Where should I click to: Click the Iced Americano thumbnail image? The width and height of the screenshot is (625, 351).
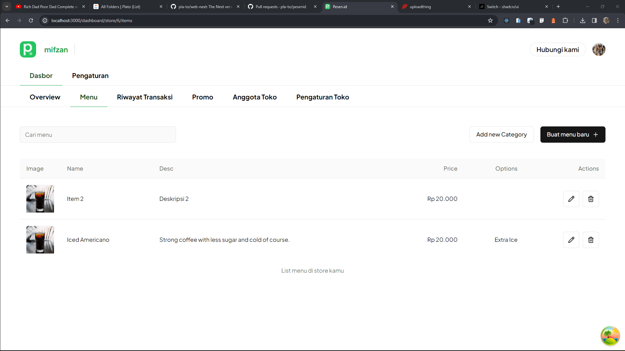coord(40,240)
